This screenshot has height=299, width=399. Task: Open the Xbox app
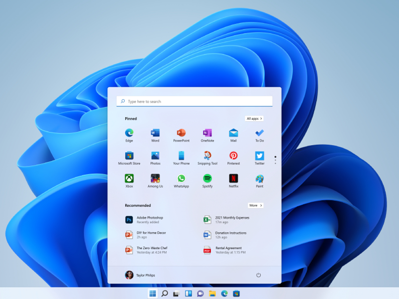pos(129,181)
